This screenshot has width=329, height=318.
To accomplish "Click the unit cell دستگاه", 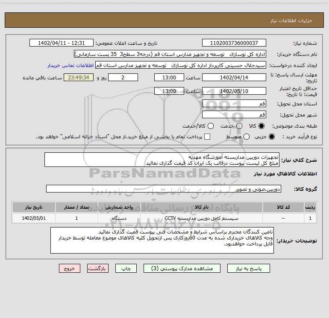I will (119, 218).
